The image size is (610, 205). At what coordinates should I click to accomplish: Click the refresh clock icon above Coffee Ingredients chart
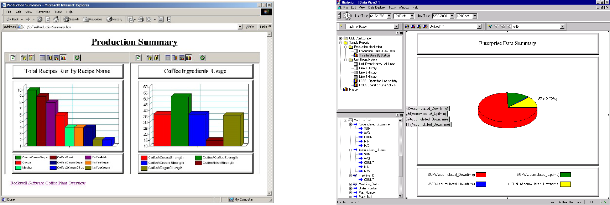point(203,58)
